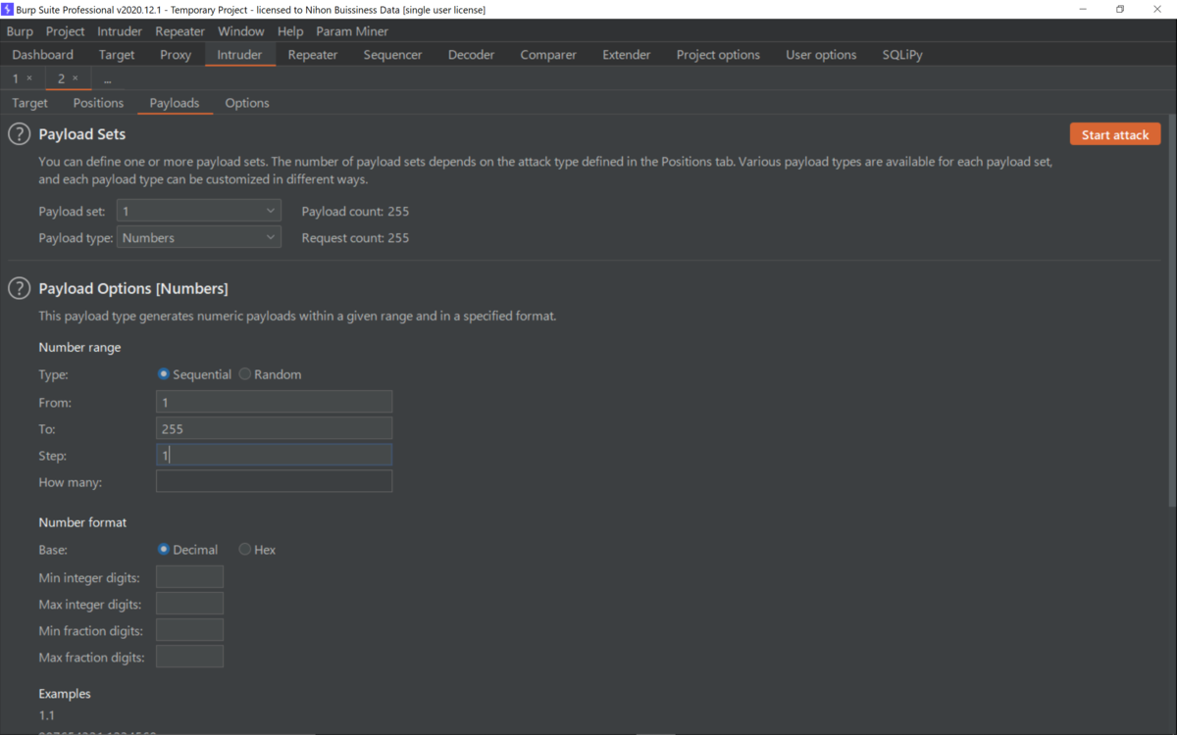Click the Request count: 255 text

(x=355, y=237)
